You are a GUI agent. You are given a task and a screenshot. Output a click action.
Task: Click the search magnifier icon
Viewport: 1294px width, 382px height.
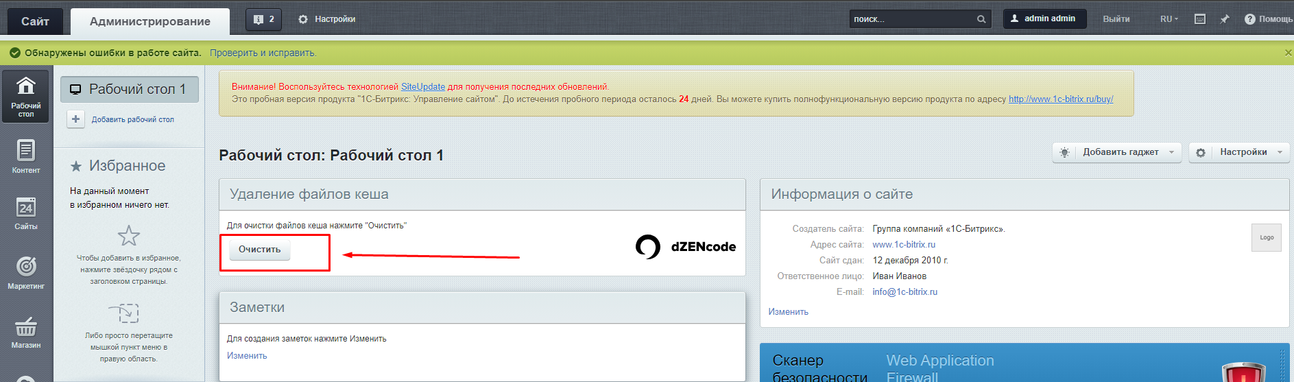[981, 19]
